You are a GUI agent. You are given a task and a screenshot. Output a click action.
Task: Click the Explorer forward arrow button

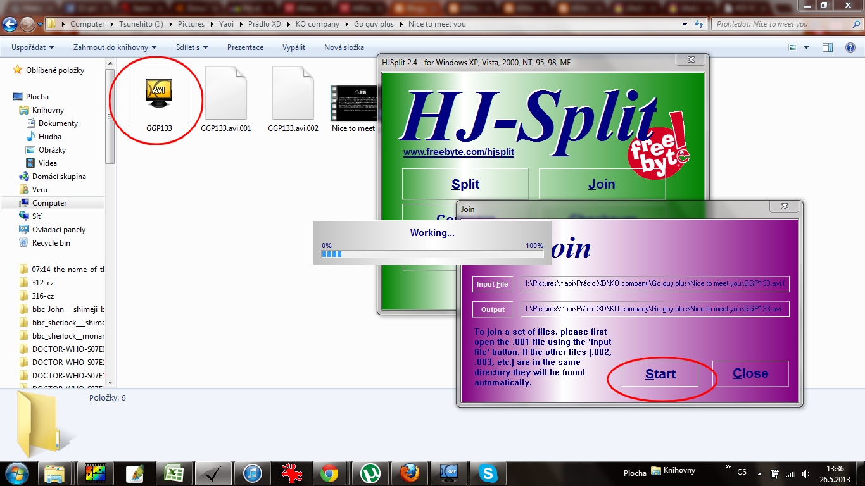coord(27,25)
